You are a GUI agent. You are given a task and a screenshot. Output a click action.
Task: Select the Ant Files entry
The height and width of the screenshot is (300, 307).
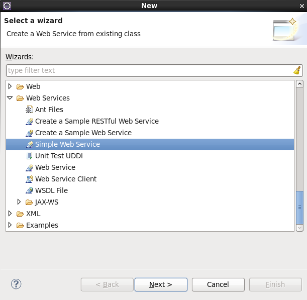pos(49,110)
